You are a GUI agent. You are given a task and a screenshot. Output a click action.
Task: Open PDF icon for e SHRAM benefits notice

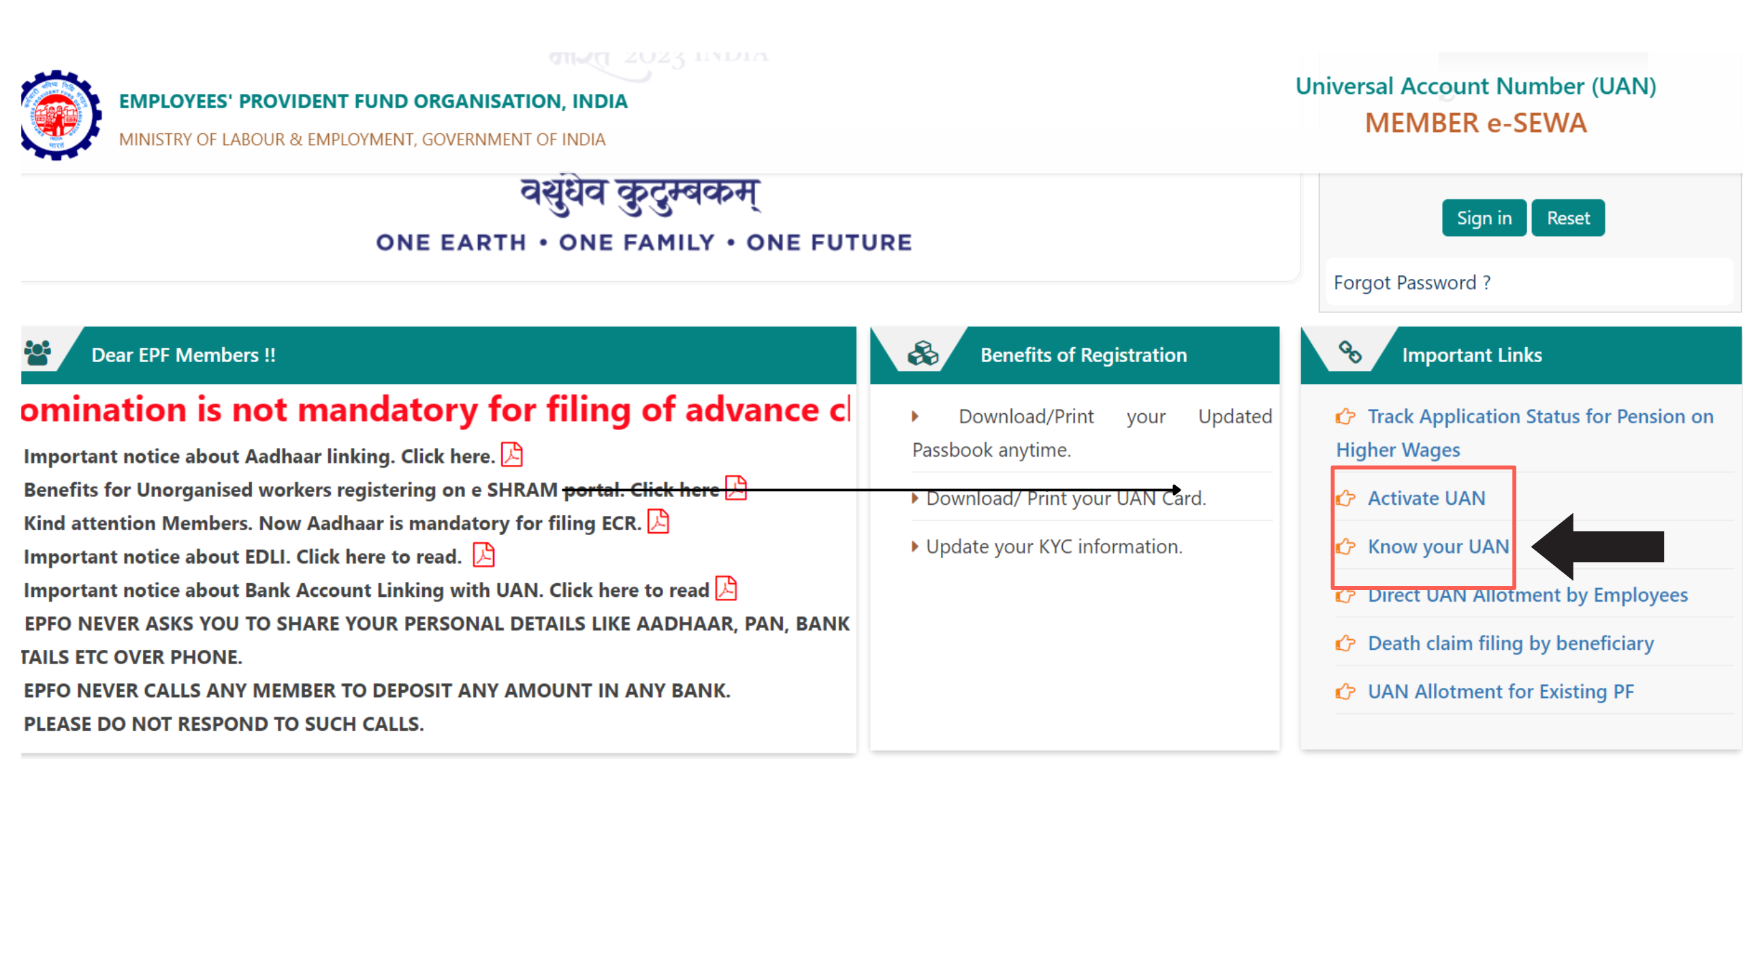[736, 488]
